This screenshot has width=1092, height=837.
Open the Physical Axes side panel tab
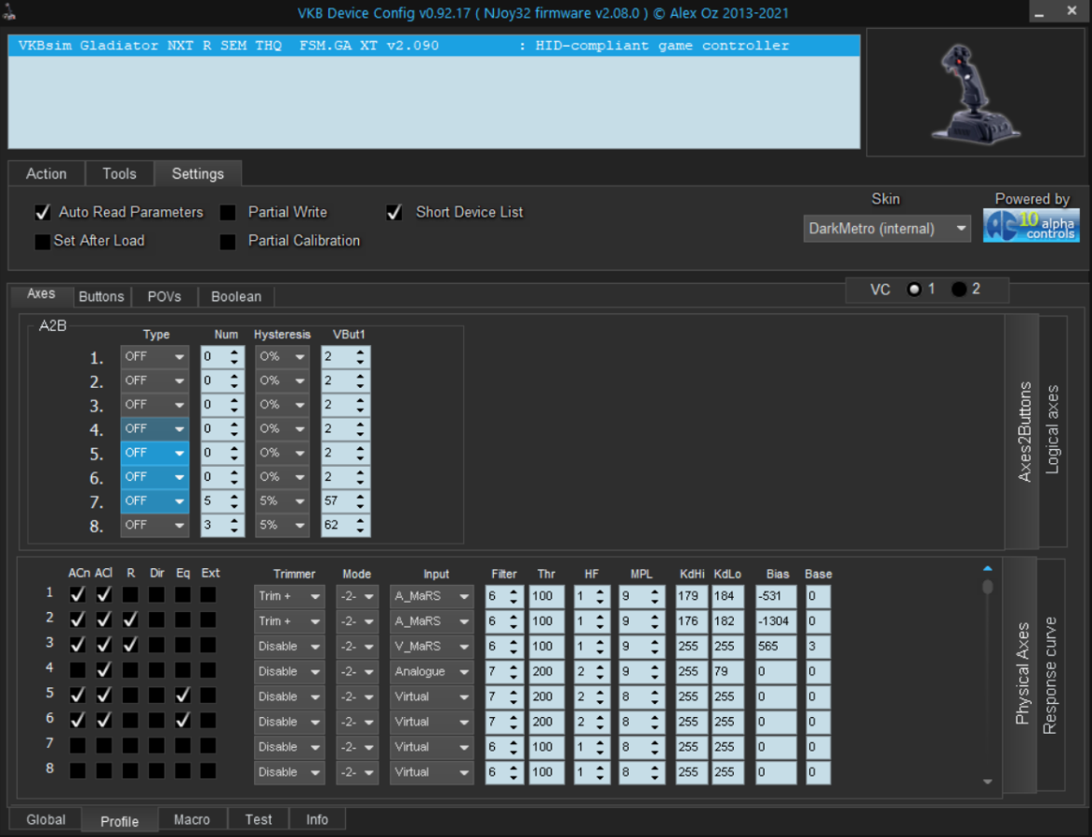coord(1021,674)
